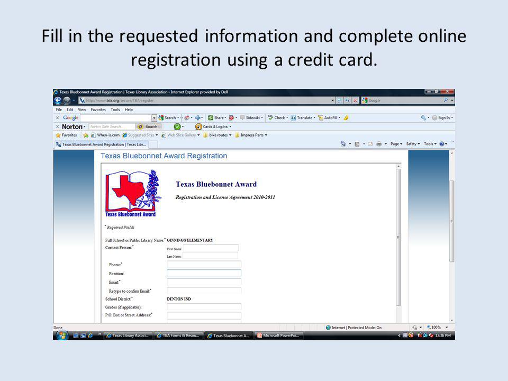Click the Norton Search button

point(148,126)
